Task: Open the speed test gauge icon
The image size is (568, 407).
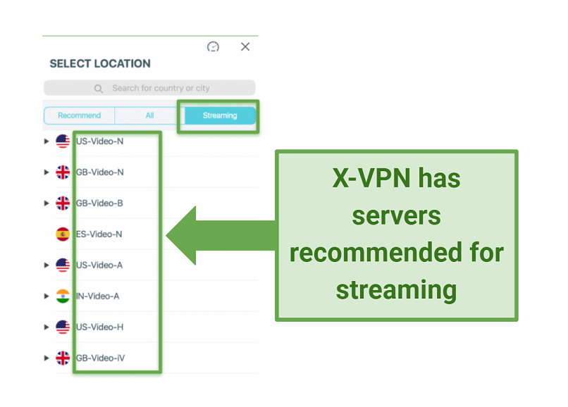Action: 213,46
